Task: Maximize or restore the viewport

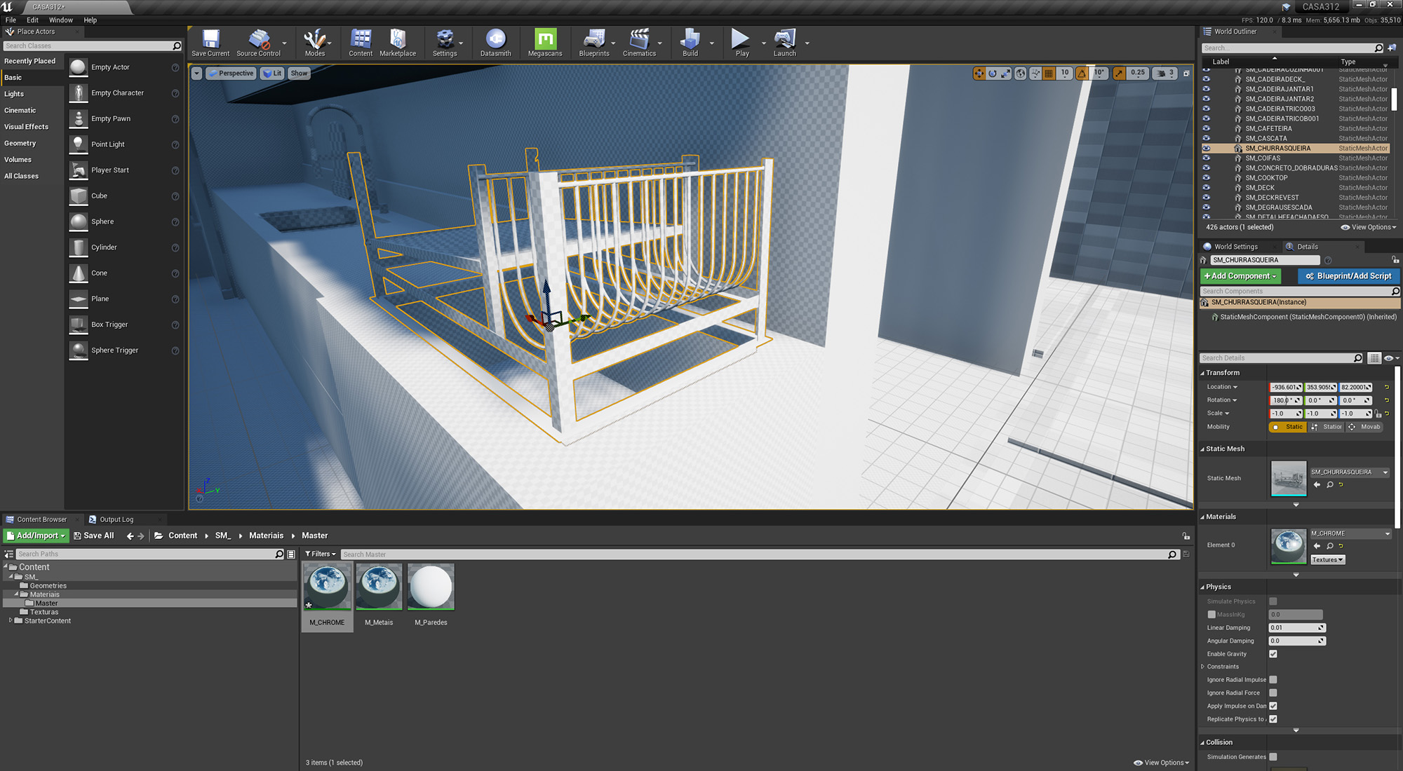Action: (x=1186, y=73)
